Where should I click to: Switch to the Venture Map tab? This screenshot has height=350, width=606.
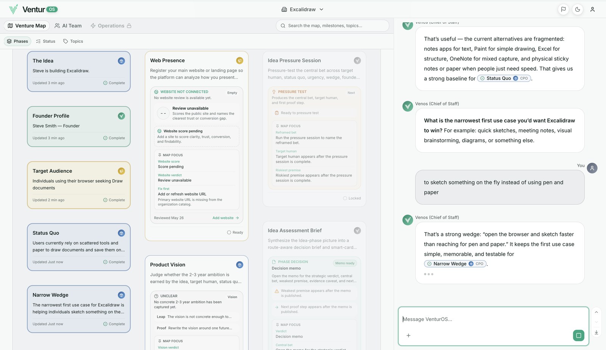pyautogui.click(x=27, y=26)
